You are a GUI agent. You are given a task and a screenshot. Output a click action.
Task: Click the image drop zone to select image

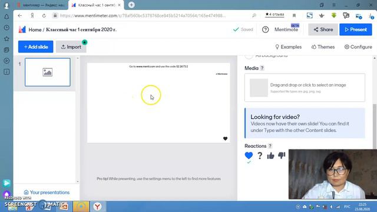coord(305,88)
